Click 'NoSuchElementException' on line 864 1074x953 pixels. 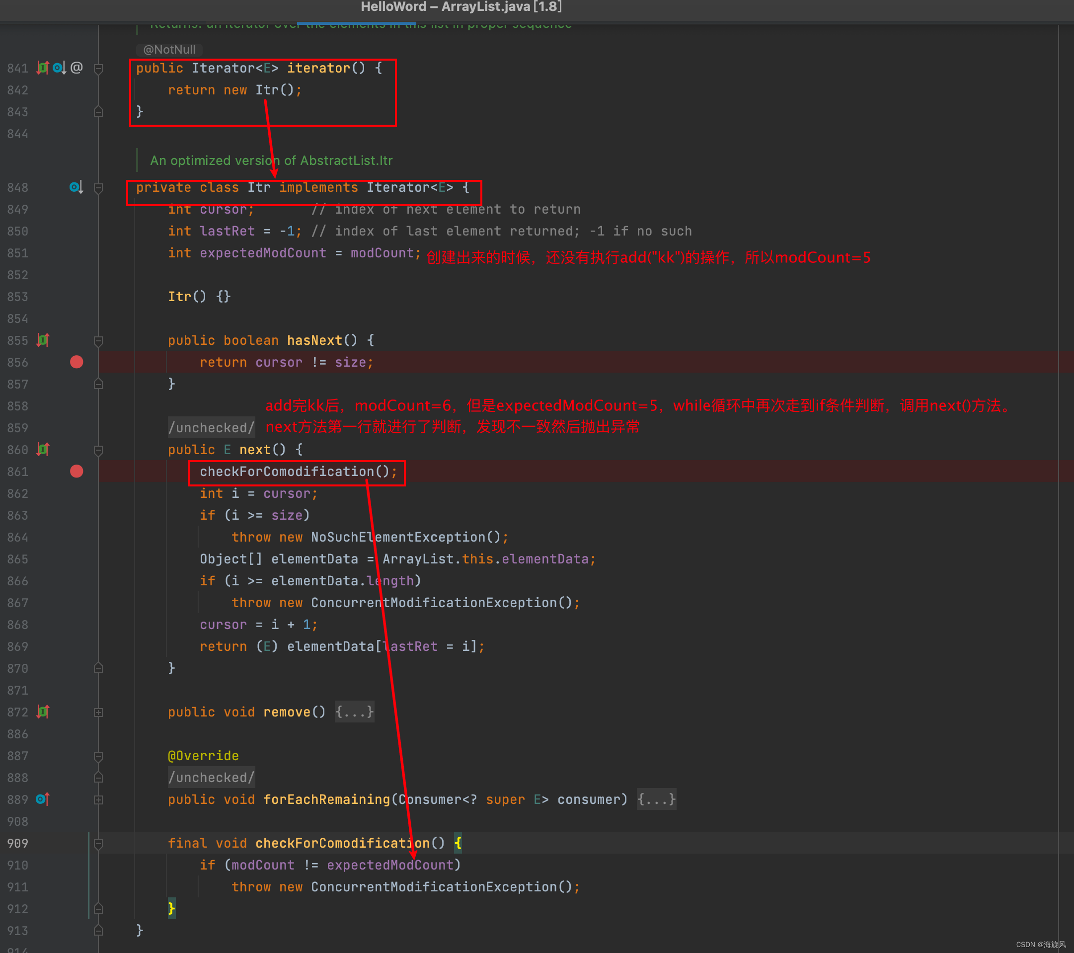pos(398,537)
